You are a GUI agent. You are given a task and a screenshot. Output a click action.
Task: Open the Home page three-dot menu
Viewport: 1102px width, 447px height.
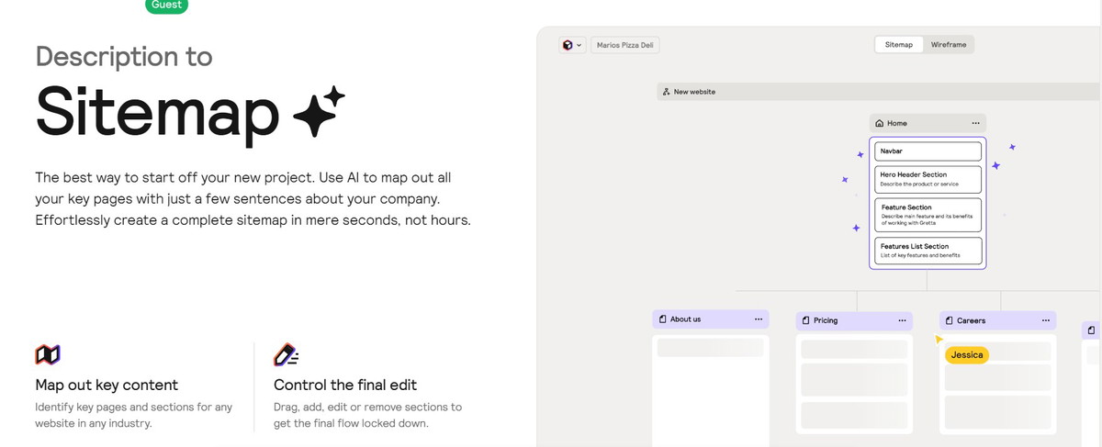[x=975, y=123]
